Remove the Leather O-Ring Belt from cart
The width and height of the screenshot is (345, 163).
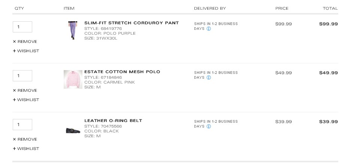[x=25, y=140]
